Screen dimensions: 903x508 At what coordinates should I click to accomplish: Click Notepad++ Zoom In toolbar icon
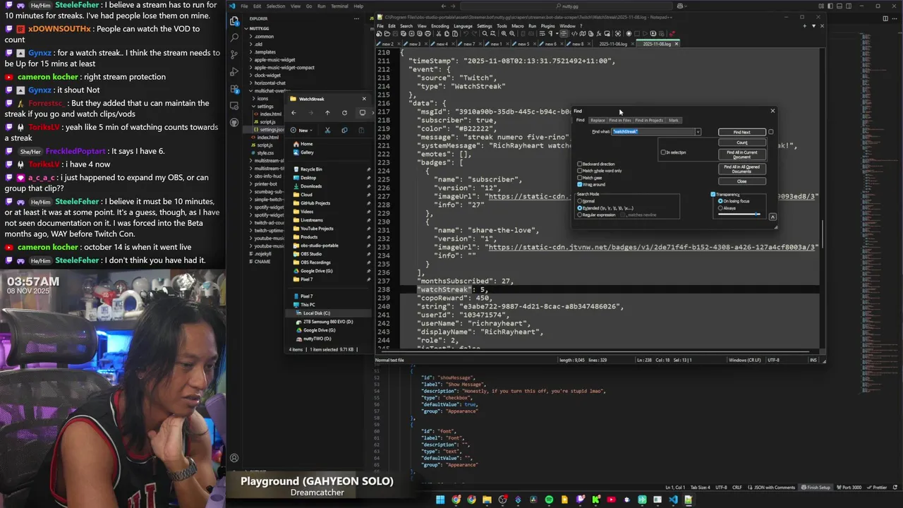(x=504, y=34)
